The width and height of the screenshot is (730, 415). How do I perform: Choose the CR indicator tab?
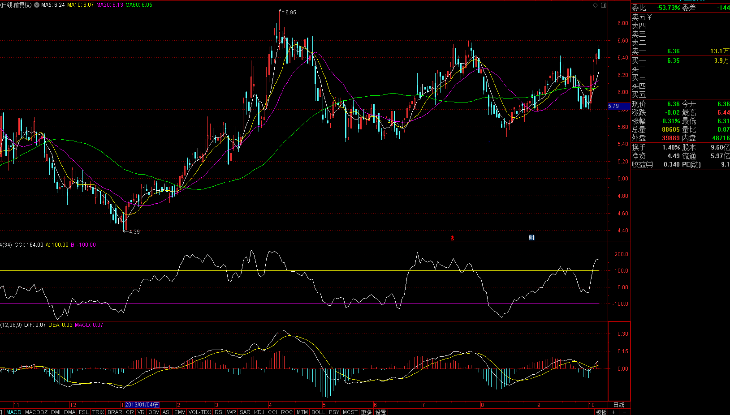pyautogui.click(x=130, y=412)
